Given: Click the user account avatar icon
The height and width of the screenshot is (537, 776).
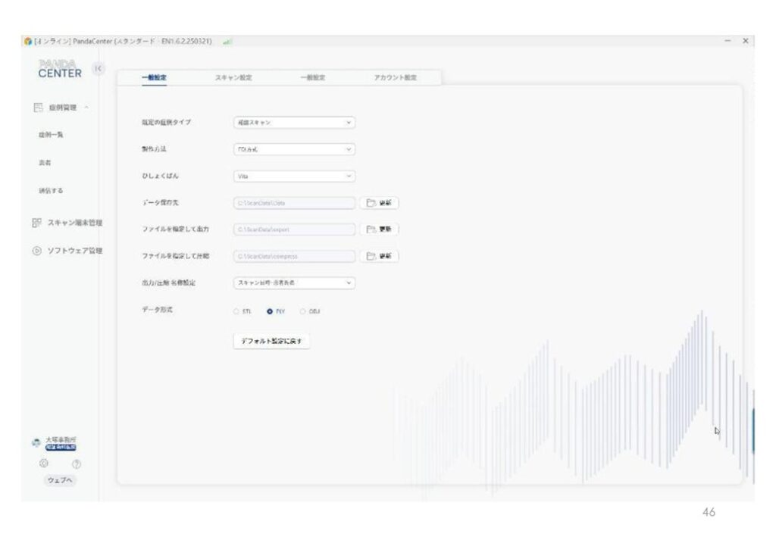Looking at the screenshot, I should click(36, 442).
